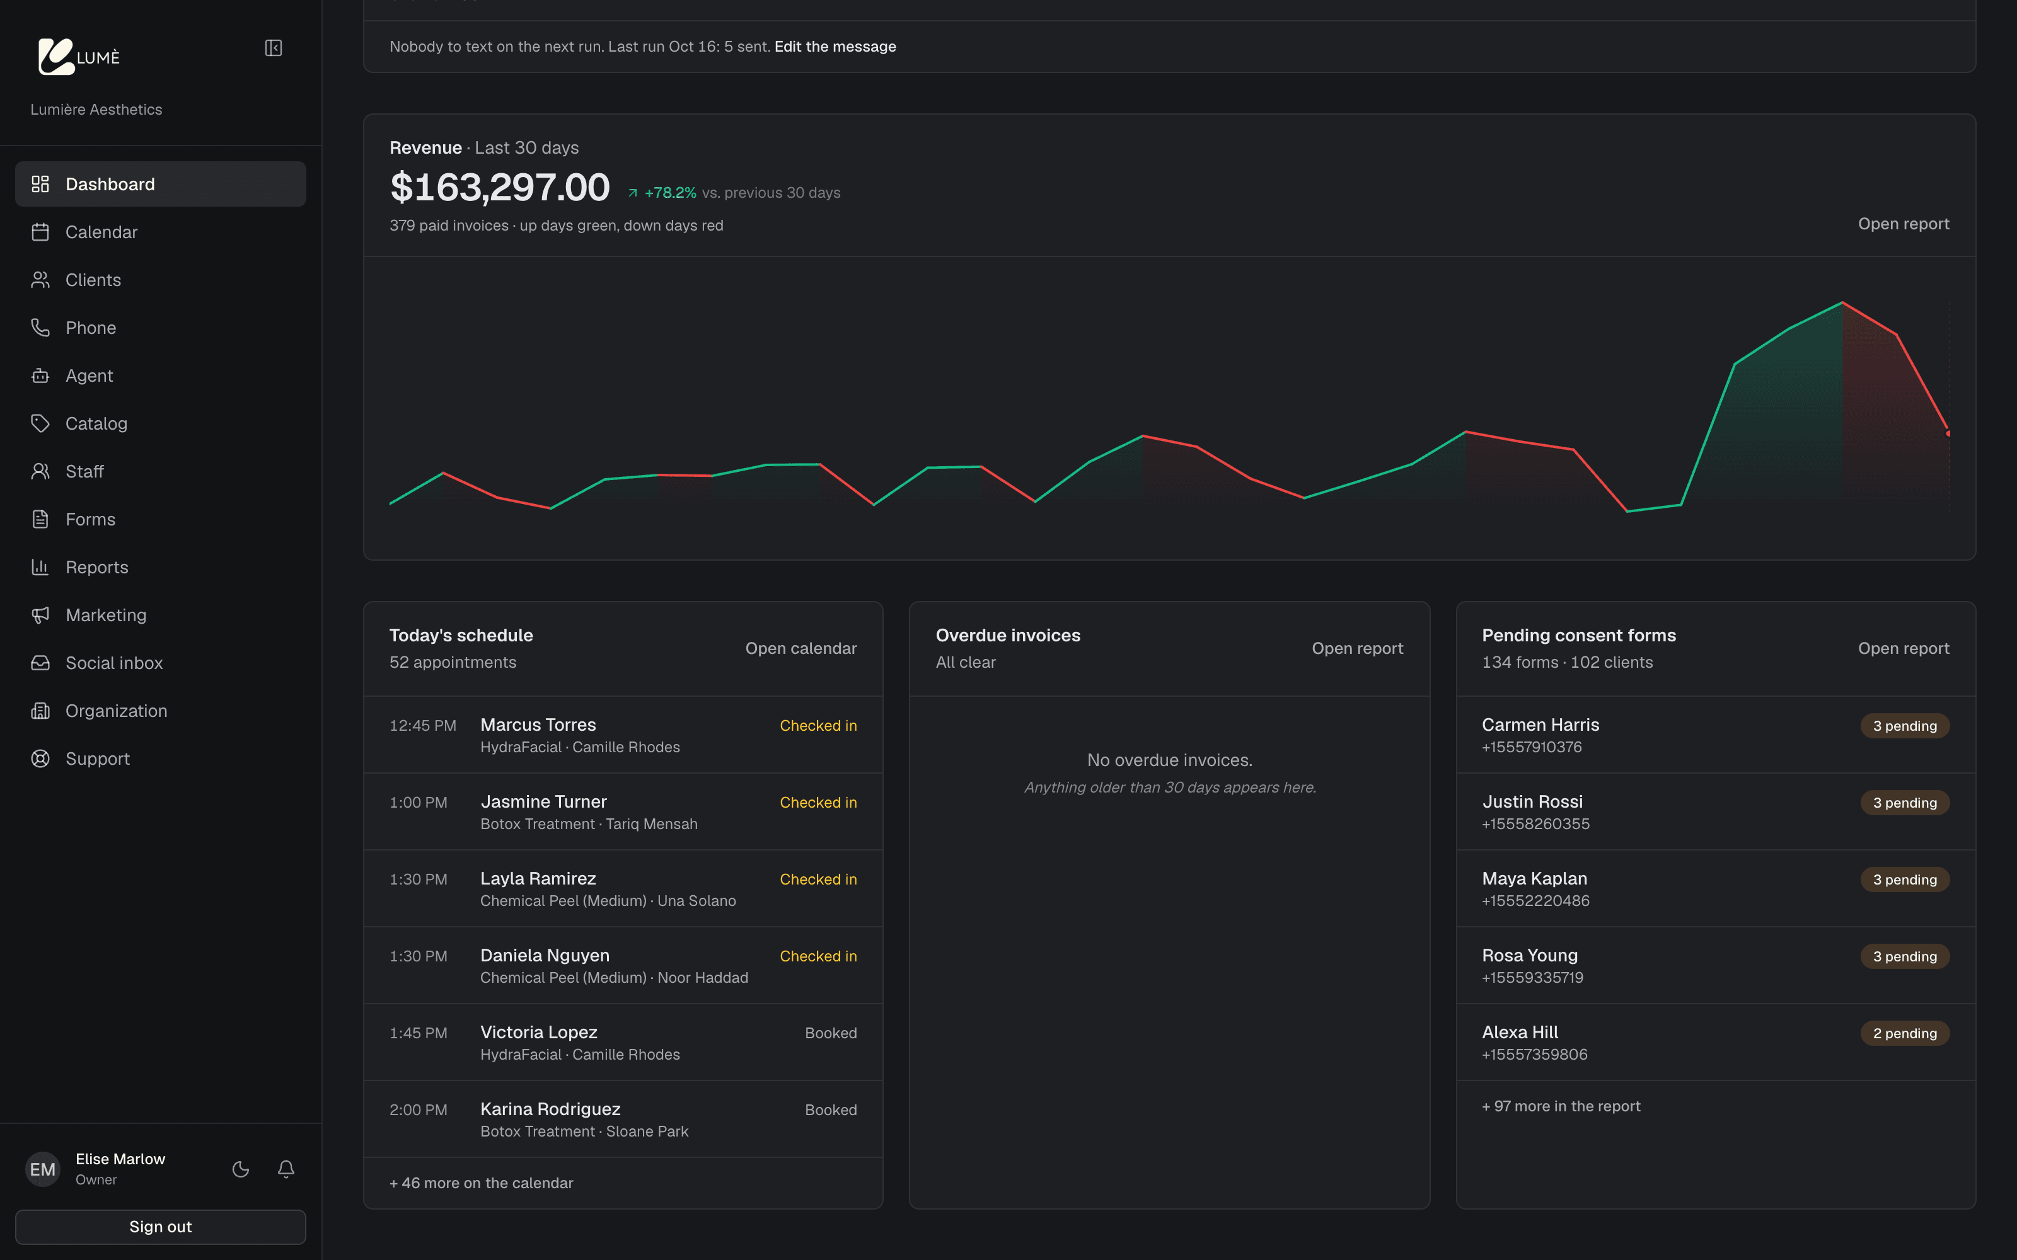The image size is (2017, 1260).
Task: Open the Dashboard menu item
Action: 161,184
